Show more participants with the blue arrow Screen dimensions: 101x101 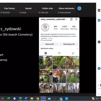tap(79, 8)
